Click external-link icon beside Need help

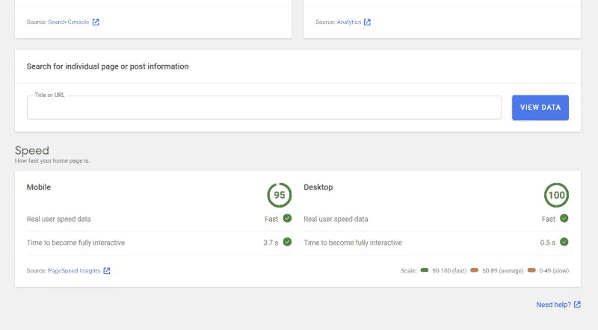click(577, 305)
